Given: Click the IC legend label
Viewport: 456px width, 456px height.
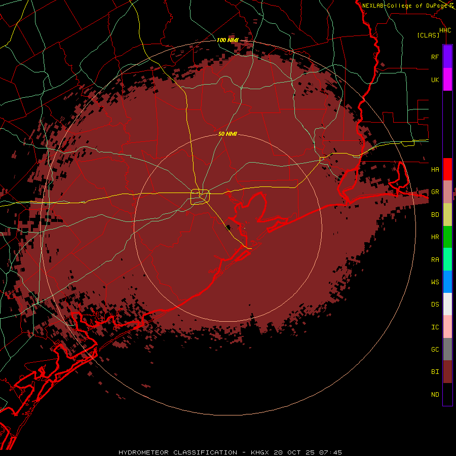Looking at the screenshot, I should [435, 327].
